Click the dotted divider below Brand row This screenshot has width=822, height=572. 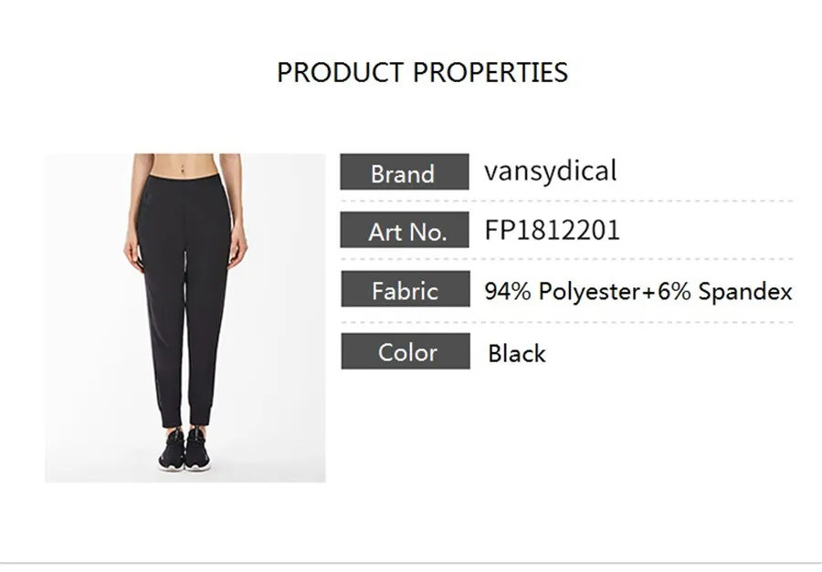566,201
